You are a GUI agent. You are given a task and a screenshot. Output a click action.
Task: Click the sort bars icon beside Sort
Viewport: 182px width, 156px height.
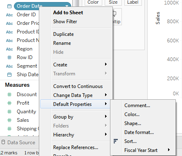click(x=116, y=141)
